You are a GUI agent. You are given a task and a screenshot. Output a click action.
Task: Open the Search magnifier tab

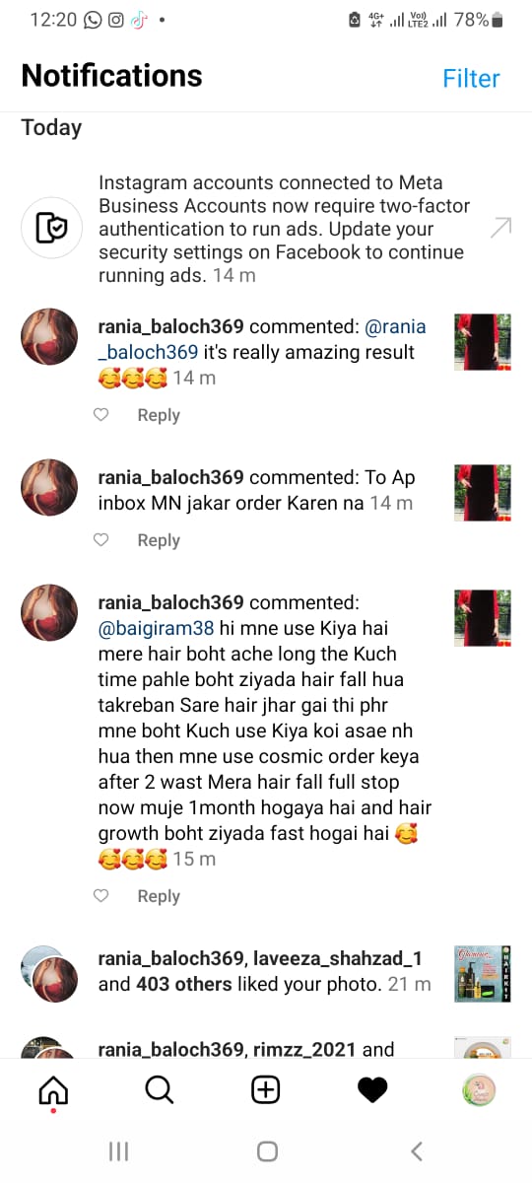coord(160,1089)
